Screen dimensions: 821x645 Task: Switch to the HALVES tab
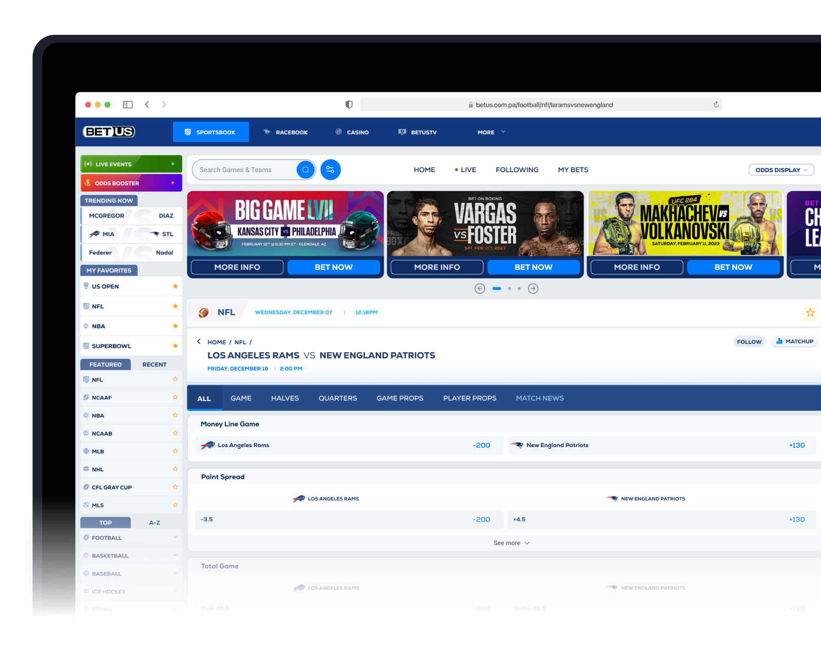[x=285, y=398]
